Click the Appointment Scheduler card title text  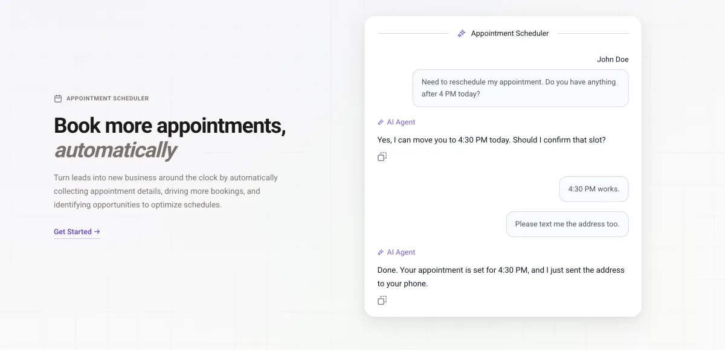[x=510, y=34]
